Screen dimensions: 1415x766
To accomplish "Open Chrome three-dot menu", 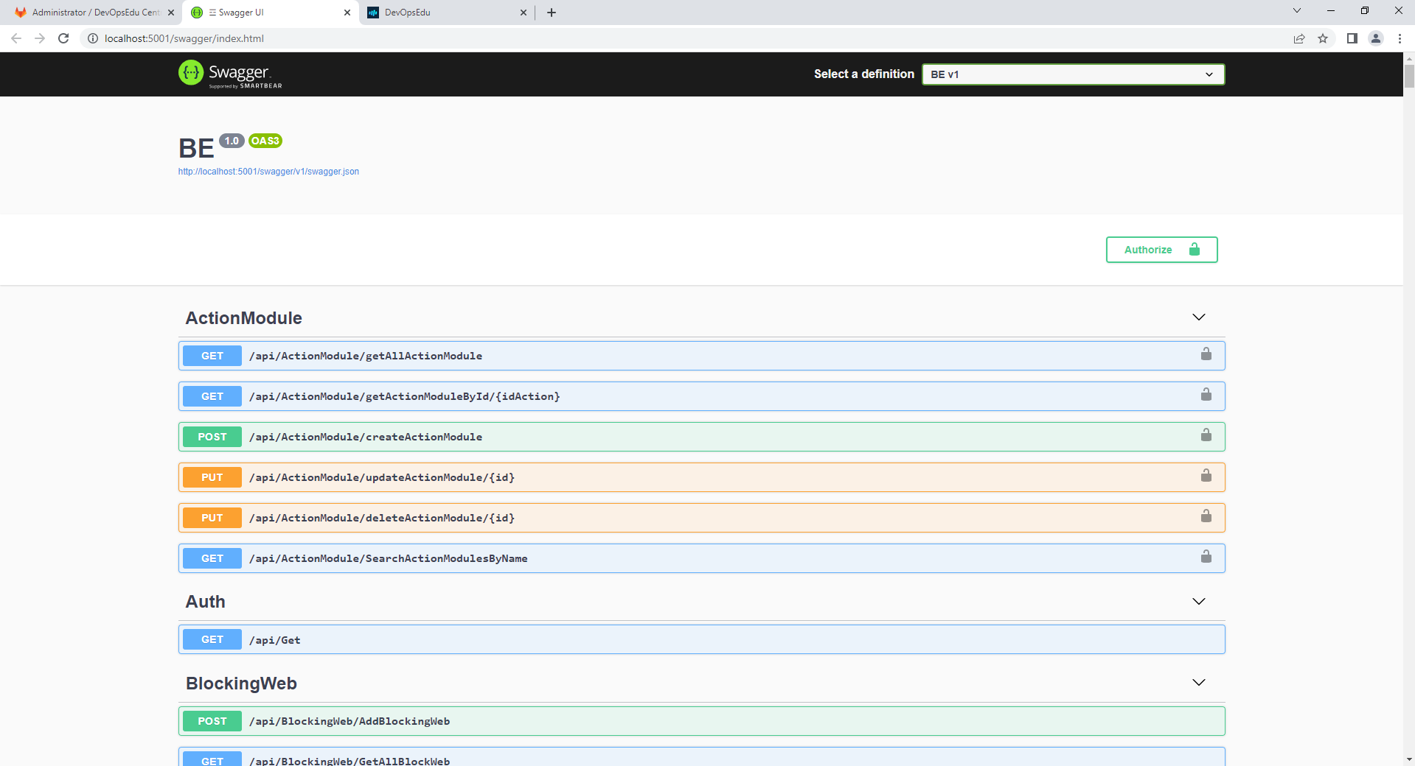I will [x=1400, y=38].
